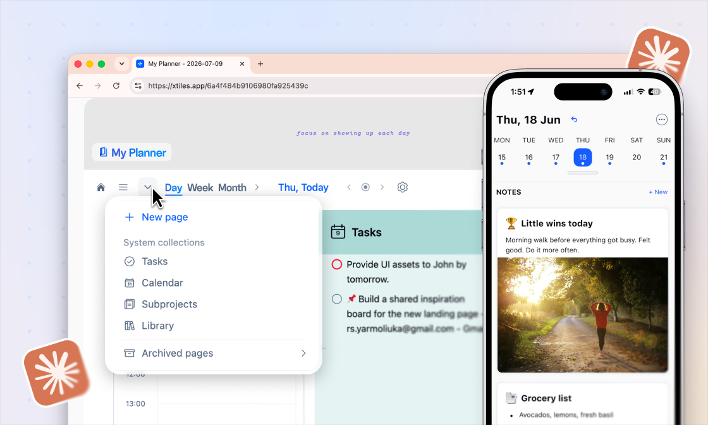Mark Build a shared inspiration board task done
The image size is (708, 425).
(337, 299)
